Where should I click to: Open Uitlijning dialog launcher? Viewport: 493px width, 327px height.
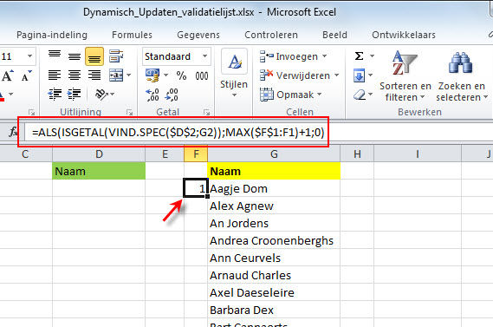[x=129, y=112]
